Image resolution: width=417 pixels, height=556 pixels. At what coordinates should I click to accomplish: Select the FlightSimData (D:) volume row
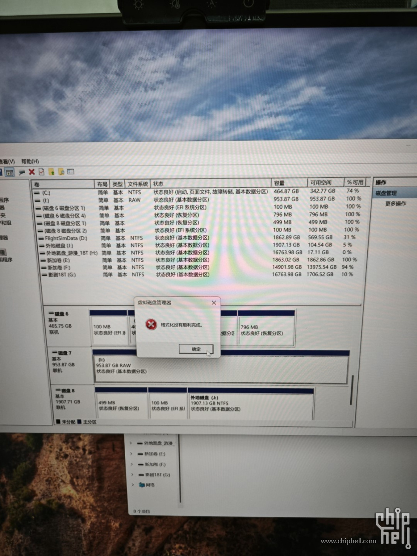66,238
